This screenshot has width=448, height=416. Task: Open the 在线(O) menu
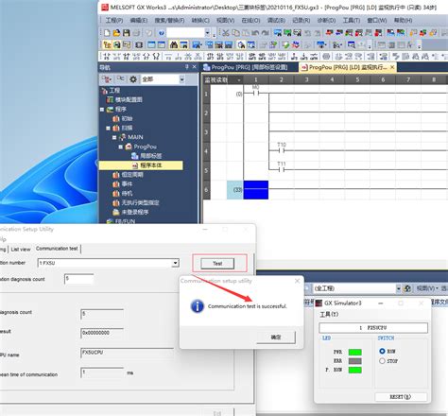coord(250,20)
